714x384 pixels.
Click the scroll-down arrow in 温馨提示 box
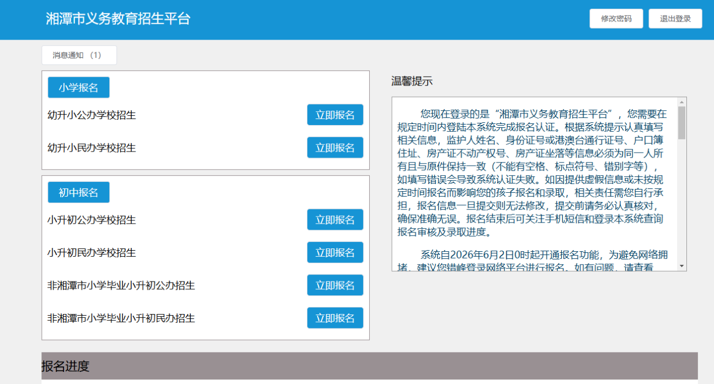point(682,266)
